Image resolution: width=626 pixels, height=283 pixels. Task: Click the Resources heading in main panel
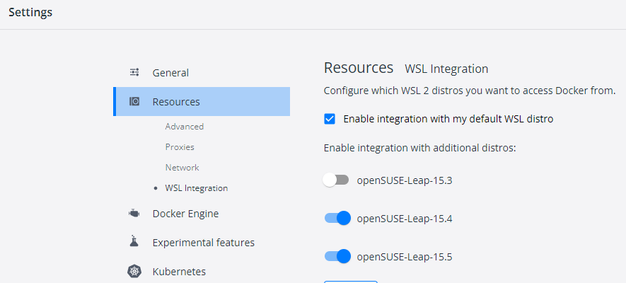359,68
